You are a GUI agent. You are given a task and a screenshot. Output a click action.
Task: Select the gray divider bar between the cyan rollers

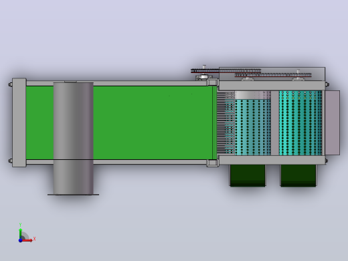(x=275, y=123)
